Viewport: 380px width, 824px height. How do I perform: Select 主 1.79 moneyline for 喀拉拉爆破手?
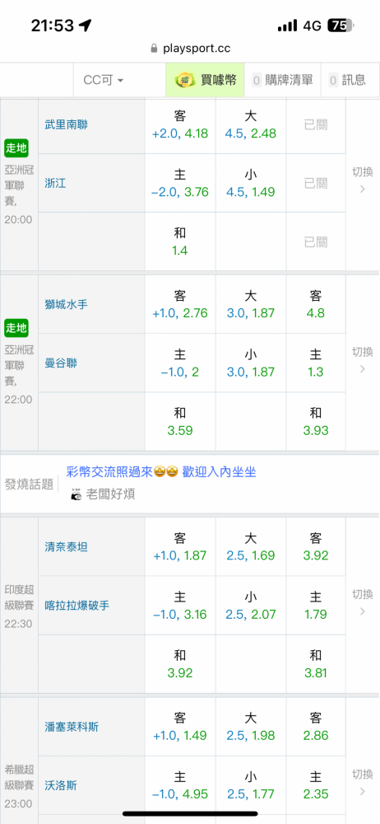coord(316,606)
